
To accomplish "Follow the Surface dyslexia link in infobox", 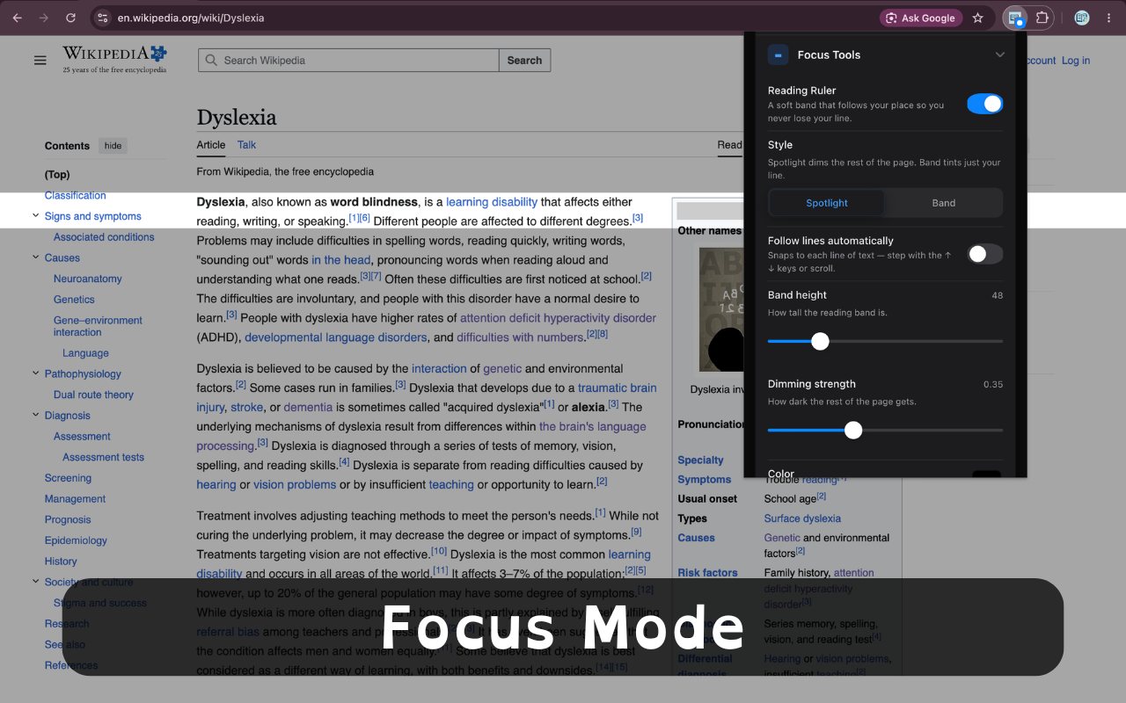I will [802, 518].
